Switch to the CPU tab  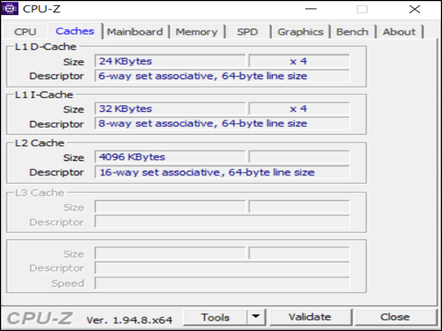(25, 32)
